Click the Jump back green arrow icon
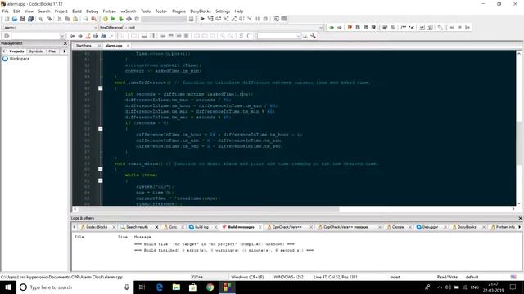The image size is (524, 294). (331, 27)
